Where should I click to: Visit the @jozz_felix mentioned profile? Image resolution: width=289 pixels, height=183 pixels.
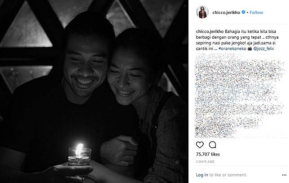(x=264, y=49)
